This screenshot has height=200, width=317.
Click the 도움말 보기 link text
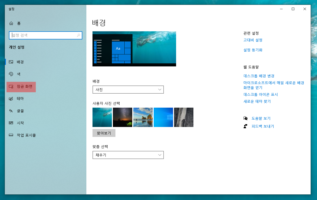pos(261,118)
